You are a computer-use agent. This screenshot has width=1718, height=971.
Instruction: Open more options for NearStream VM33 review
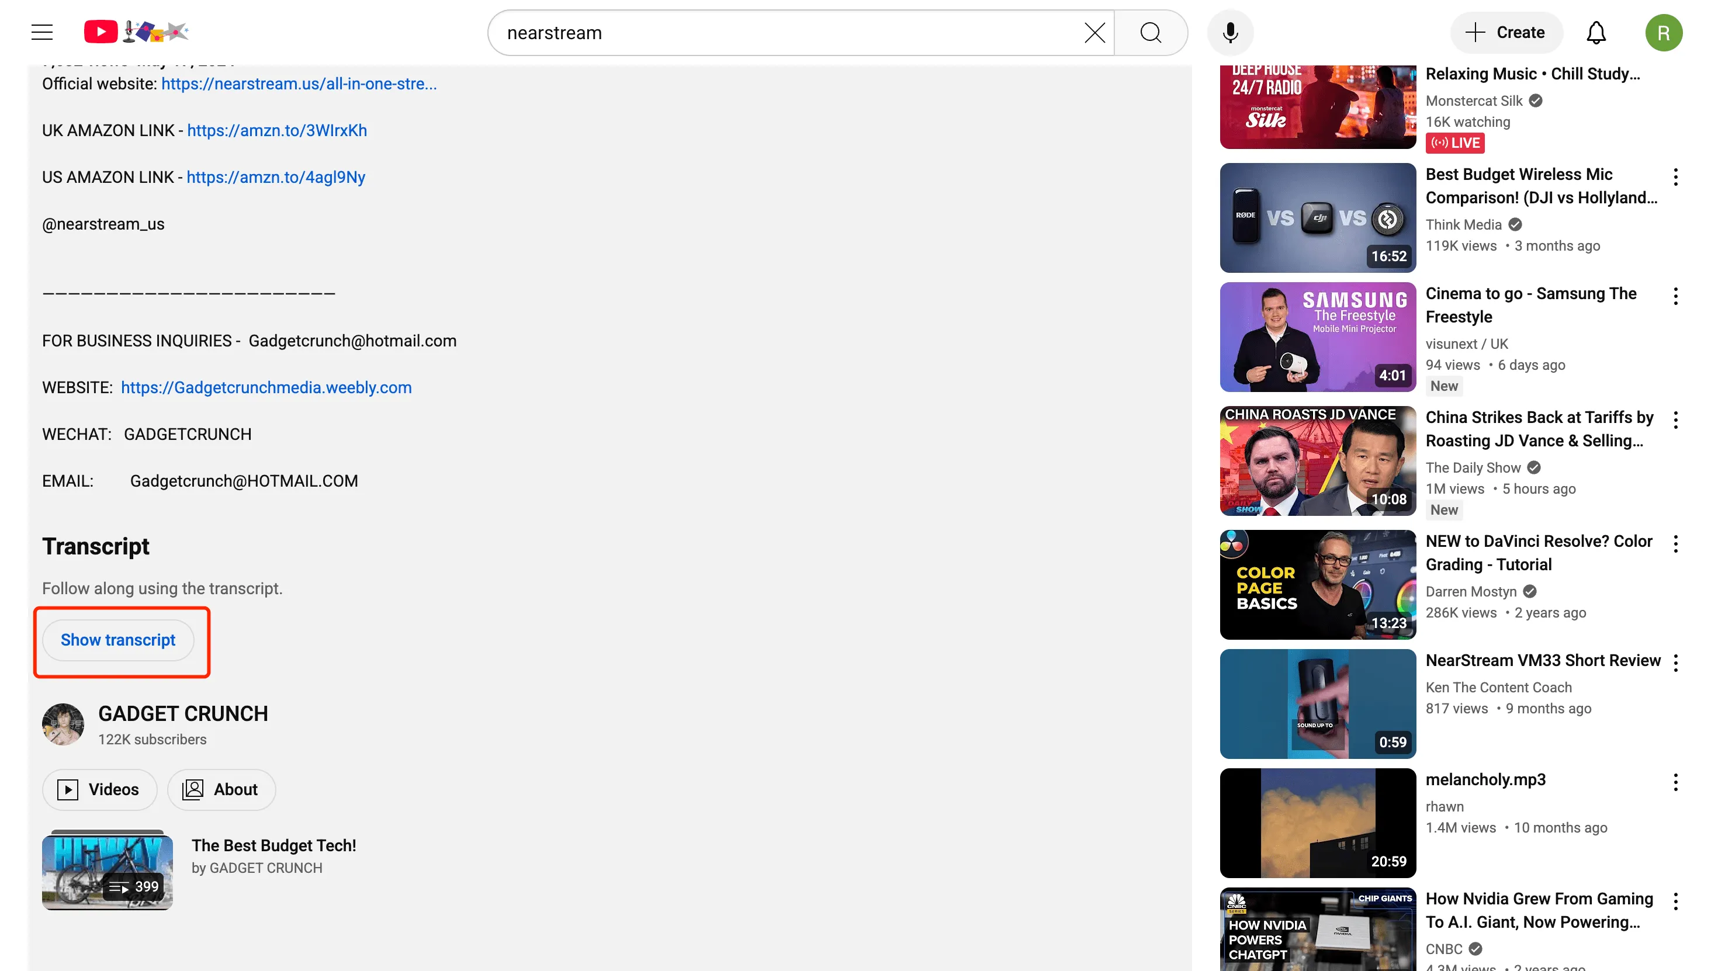[x=1675, y=663]
